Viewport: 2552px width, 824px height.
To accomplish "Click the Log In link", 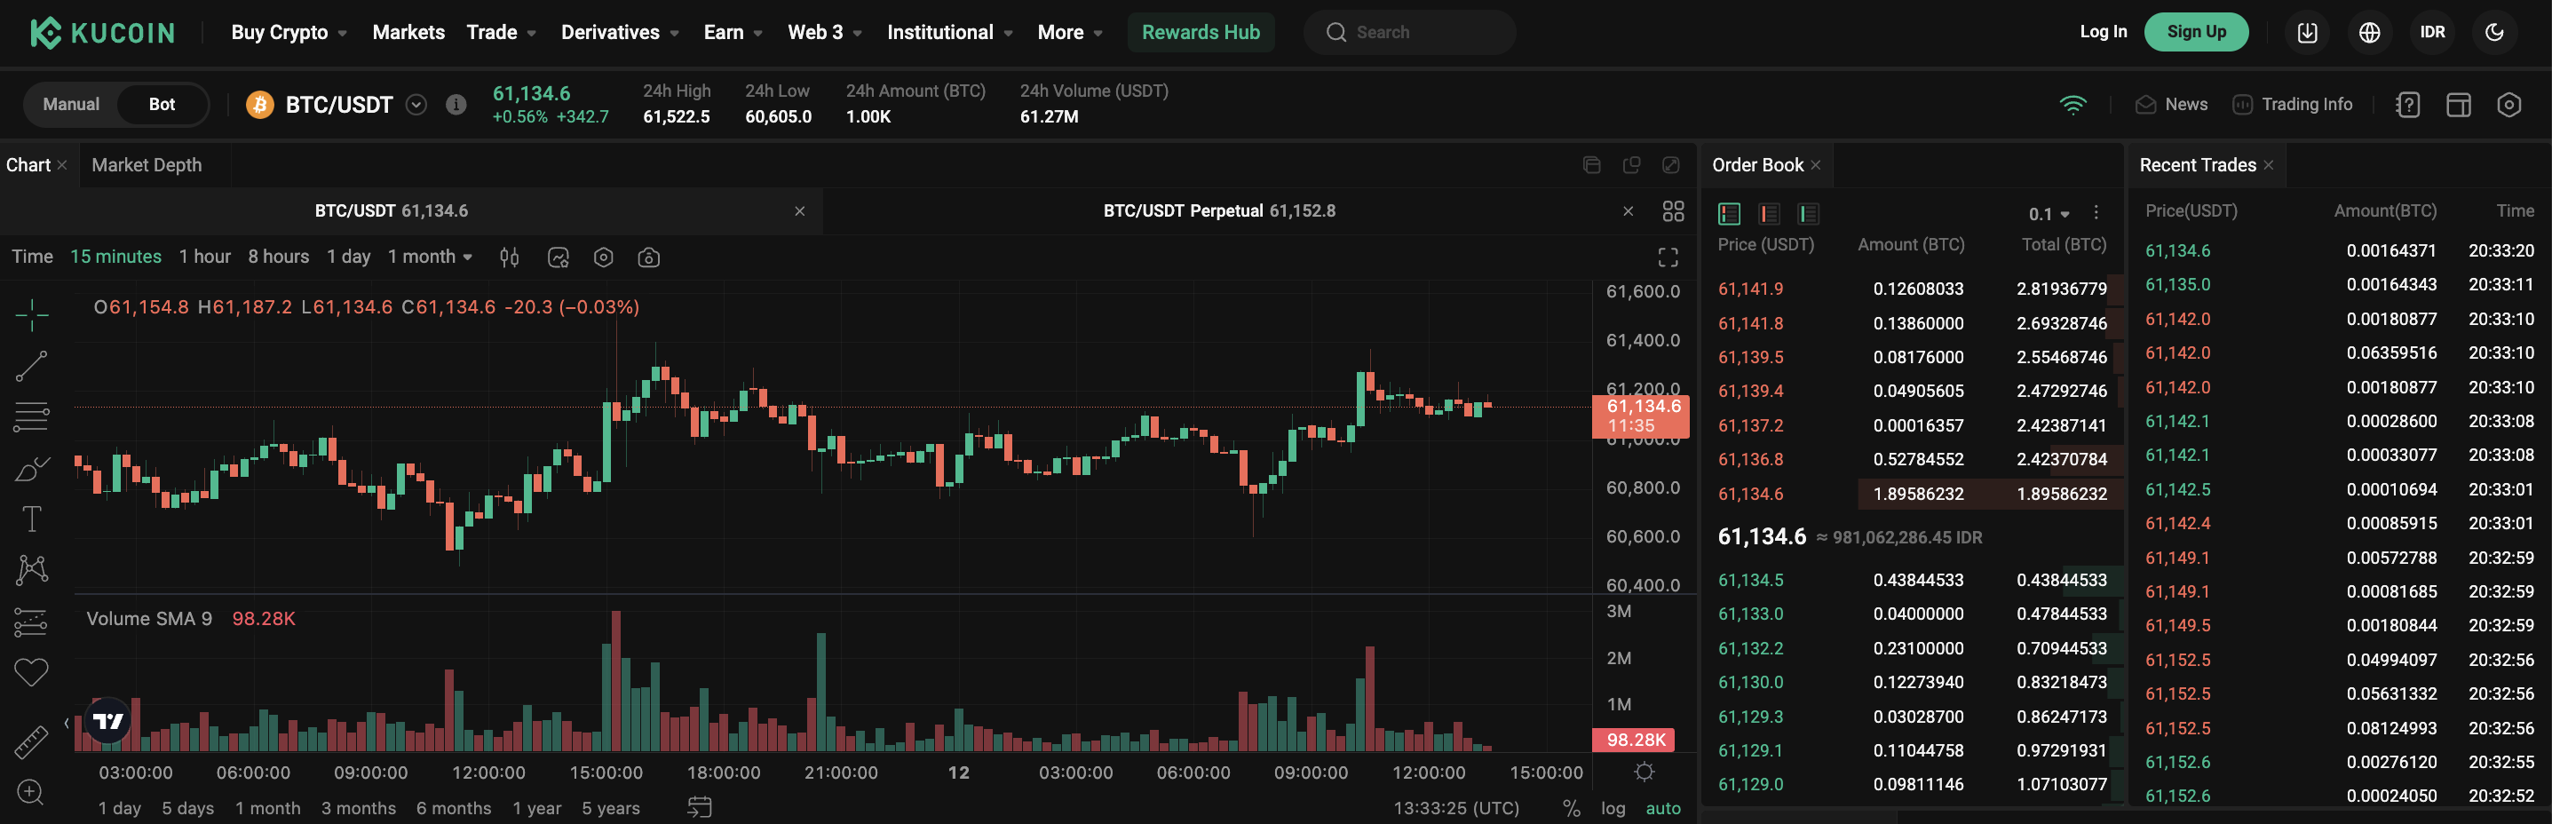I will pyautogui.click(x=2104, y=32).
